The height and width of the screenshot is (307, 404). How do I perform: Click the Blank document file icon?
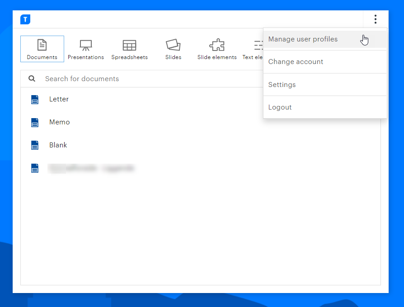(x=35, y=145)
